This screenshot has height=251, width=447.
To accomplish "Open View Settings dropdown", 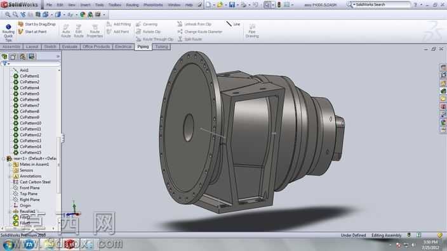I will [100, 14].
